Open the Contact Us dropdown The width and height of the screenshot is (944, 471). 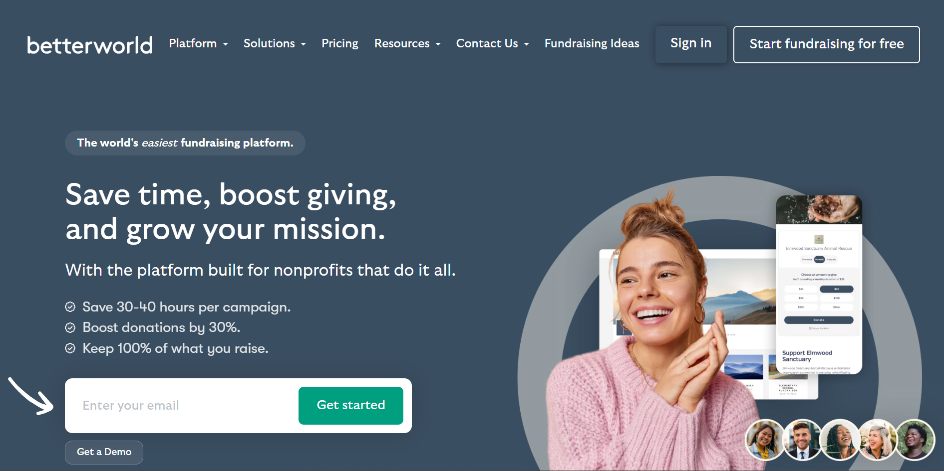(x=492, y=44)
